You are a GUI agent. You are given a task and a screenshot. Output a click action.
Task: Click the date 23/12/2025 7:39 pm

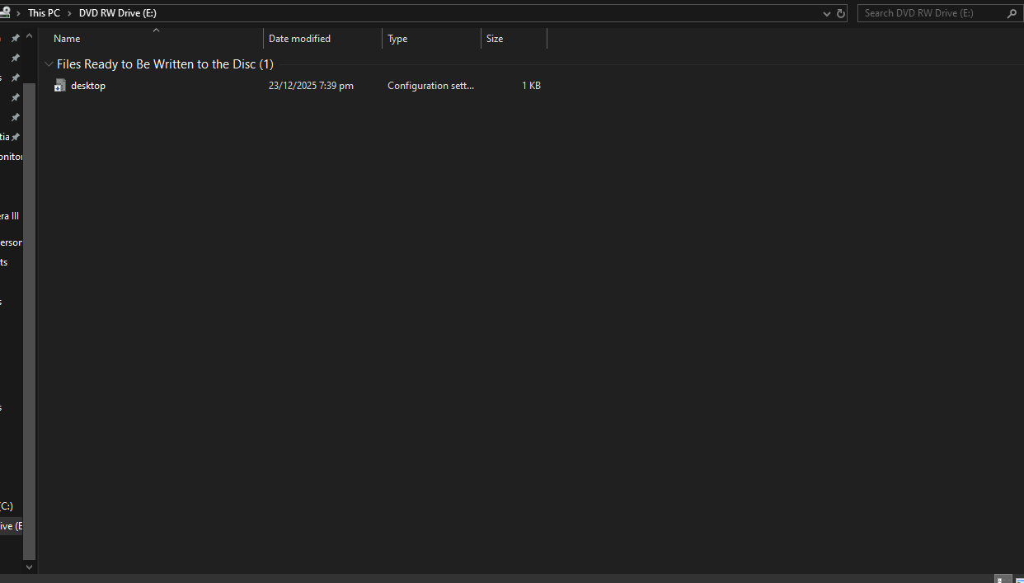pyautogui.click(x=311, y=86)
